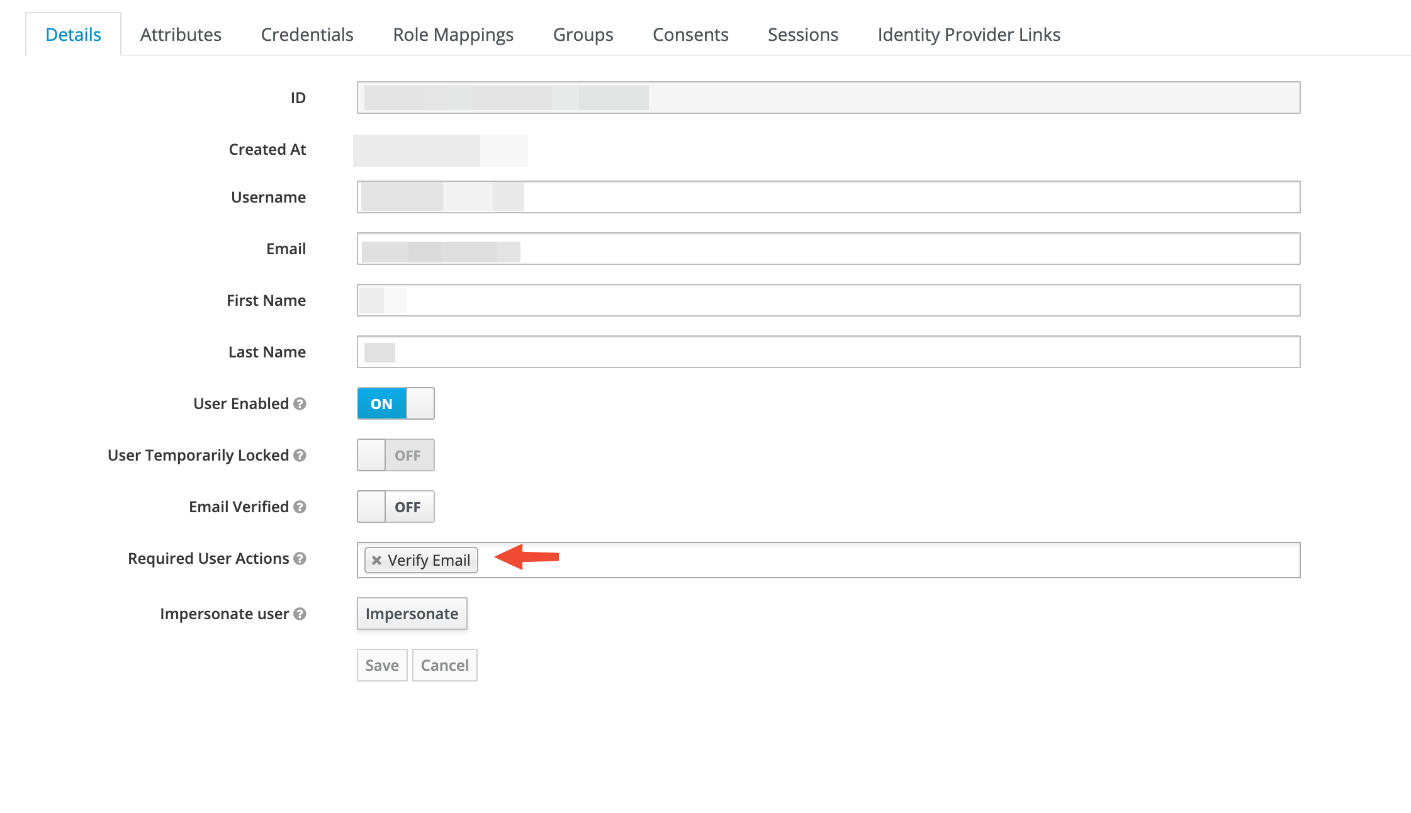Screen dimensions: 1411x813
Task: Open the Credentials tab
Action: click(306, 35)
